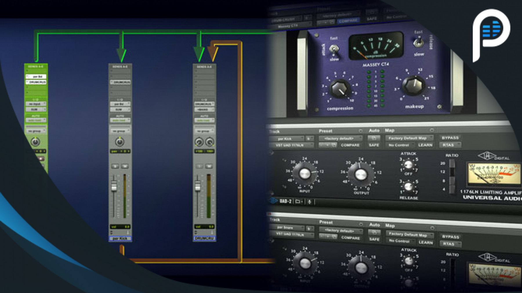The width and height of the screenshot is (522, 293).
Task: Toggle the Solo button on the per Kick strip
Action: (x=115, y=166)
